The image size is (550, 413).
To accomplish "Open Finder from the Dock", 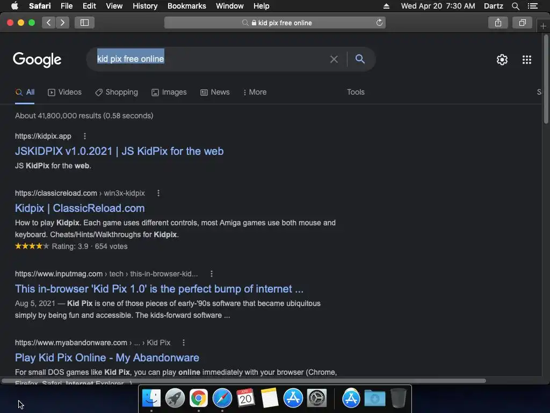I will (151, 398).
